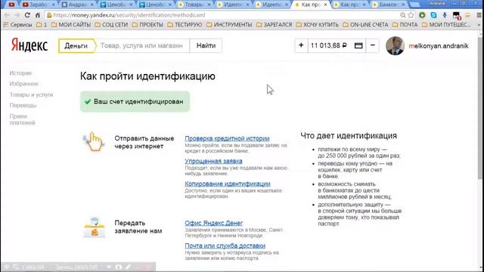Open Прием платежей in sidebar

(x=22, y=119)
